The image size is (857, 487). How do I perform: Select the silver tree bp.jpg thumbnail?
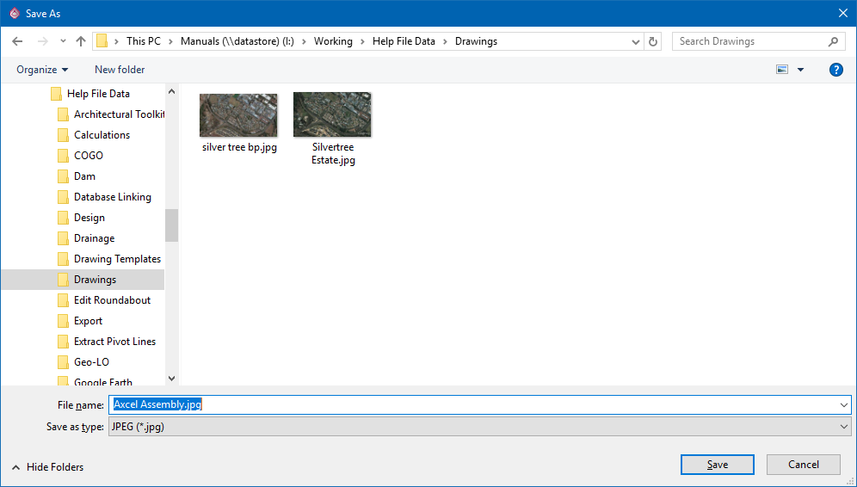pyautogui.click(x=238, y=115)
